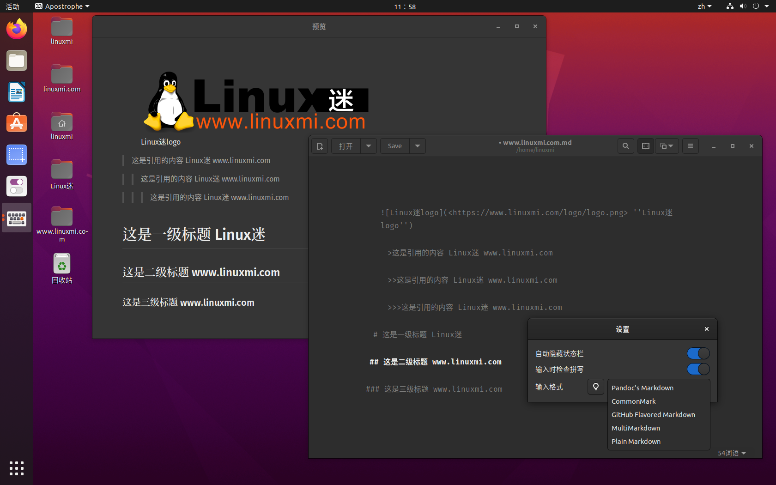
Task: Select the linuxmi.com desktop folder
Action: [x=62, y=79]
